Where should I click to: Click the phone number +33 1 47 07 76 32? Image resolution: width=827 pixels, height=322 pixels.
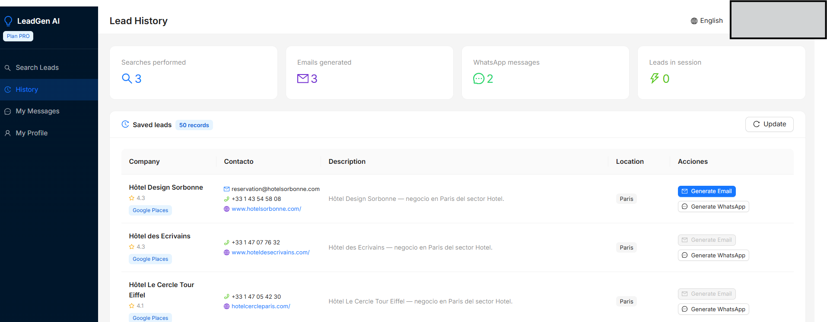point(256,243)
